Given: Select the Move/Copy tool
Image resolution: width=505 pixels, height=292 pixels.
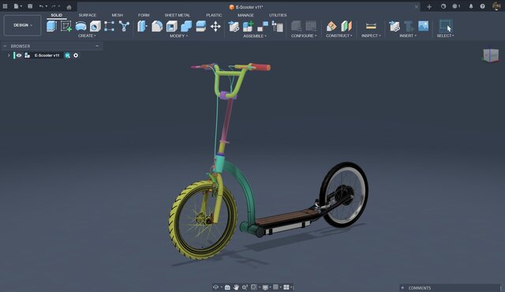Looking at the screenshot, I should tap(215, 26).
